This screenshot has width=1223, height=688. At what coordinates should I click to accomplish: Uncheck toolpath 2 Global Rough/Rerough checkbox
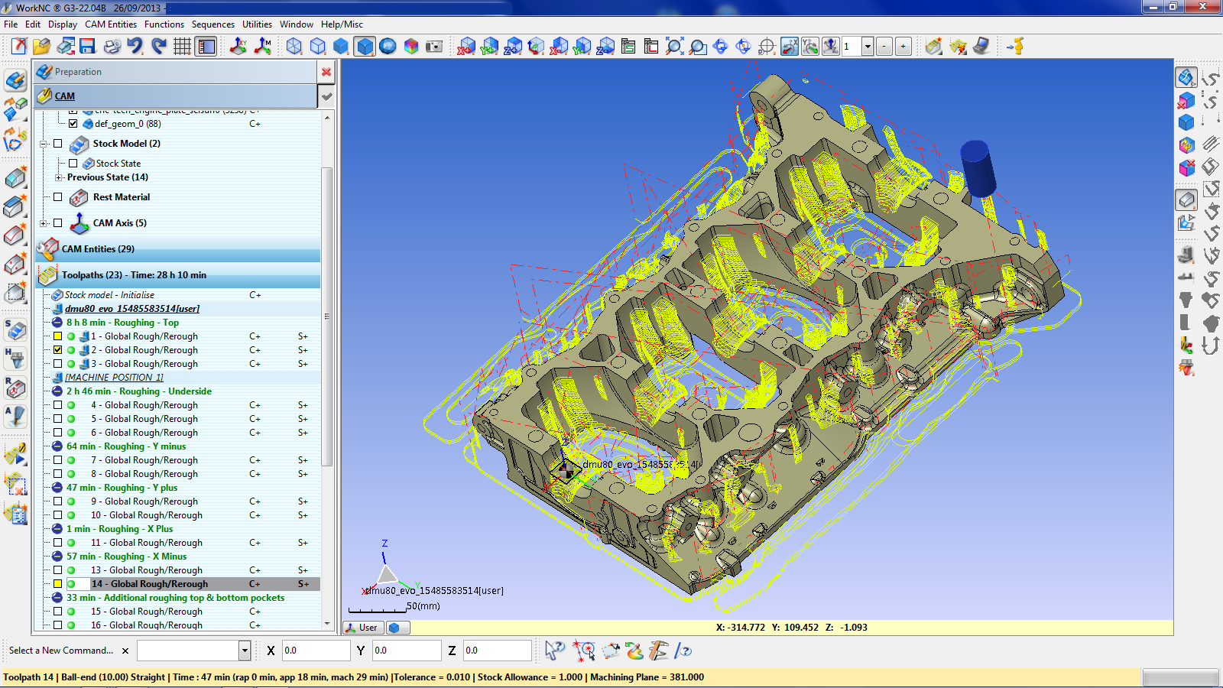58,350
